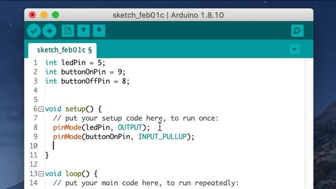Screen dimensions: 336x189
Task: Open the tab options dropdown arrow
Action: [x=295, y=49]
